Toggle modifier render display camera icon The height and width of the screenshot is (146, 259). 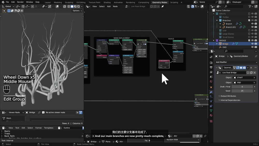(244, 68)
